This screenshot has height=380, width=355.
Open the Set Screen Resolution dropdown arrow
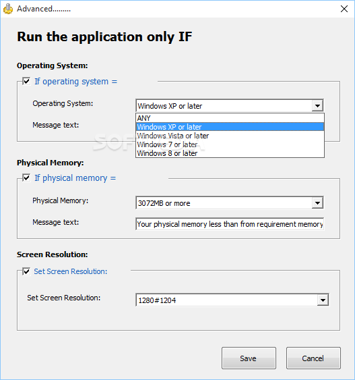323,300
